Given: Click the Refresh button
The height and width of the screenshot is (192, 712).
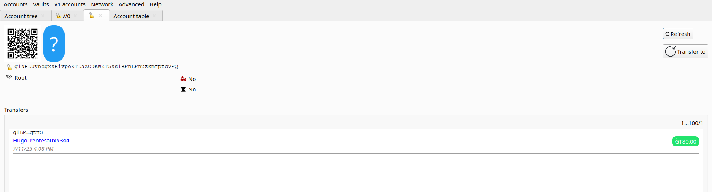Looking at the screenshot, I should coord(678,34).
